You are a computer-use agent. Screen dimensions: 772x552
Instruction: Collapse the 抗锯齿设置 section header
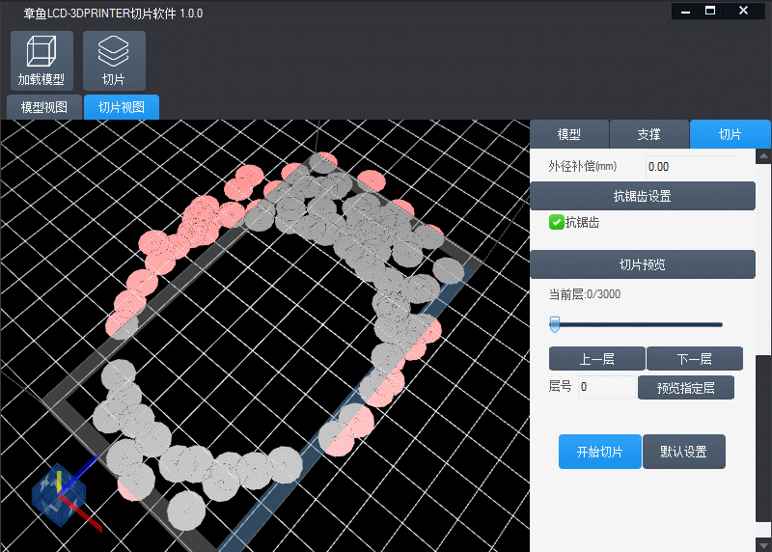click(643, 196)
